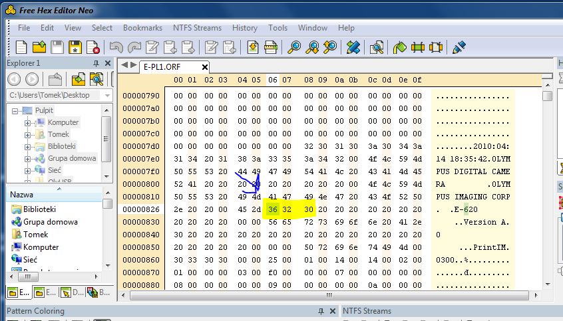The image size is (563, 321).
Task: Click the Find in Files icon
Action: click(377, 47)
